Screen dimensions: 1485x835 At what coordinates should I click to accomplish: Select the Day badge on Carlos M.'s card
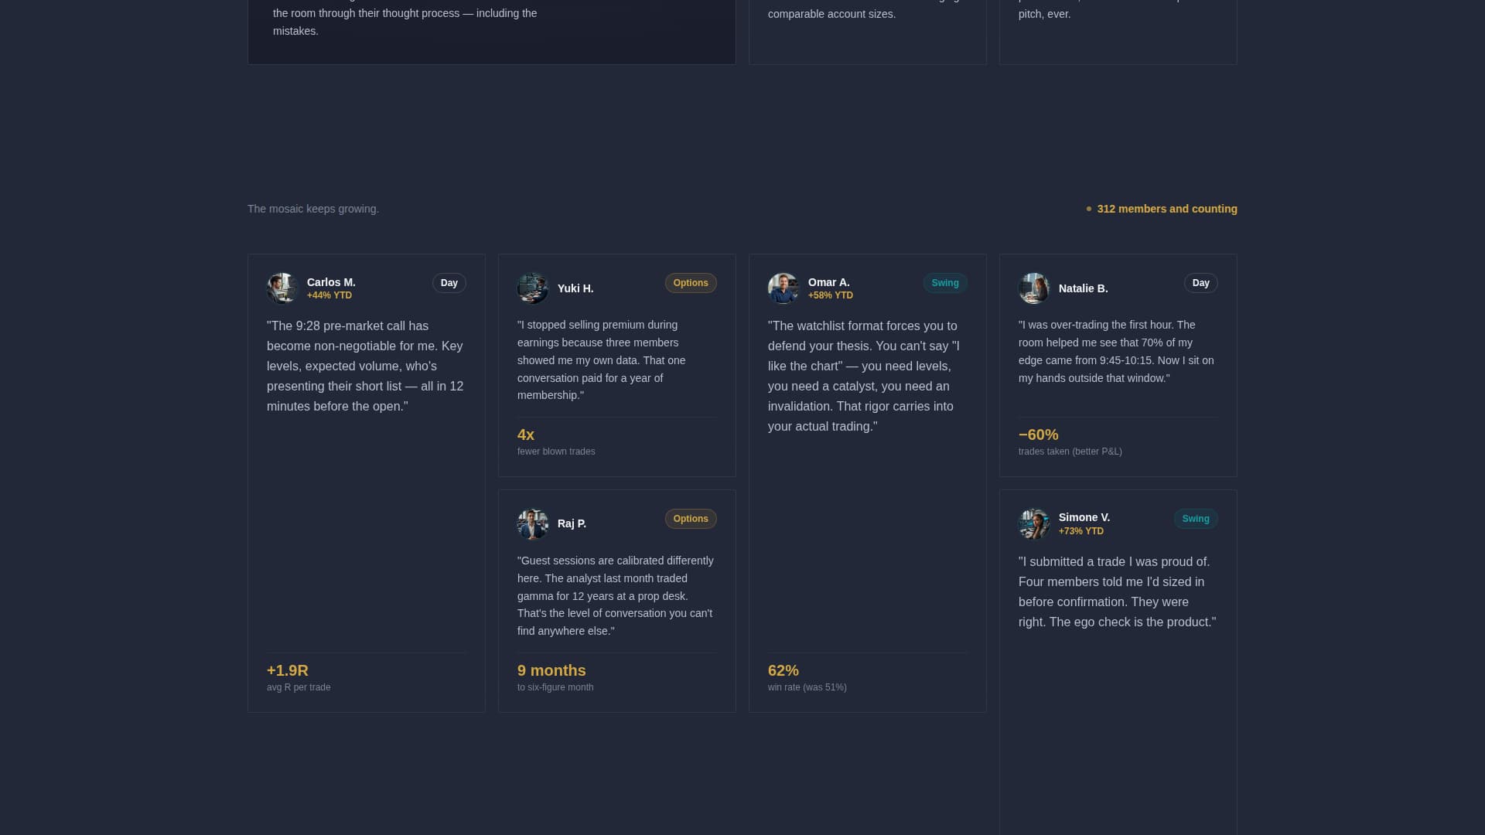point(449,283)
